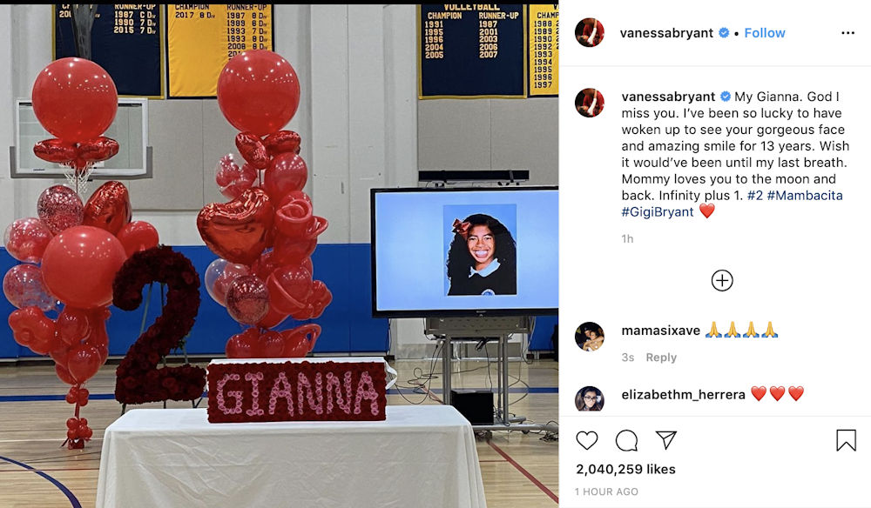Click the Gianna memorial post photo
The image size is (871, 508).
tap(279, 257)
